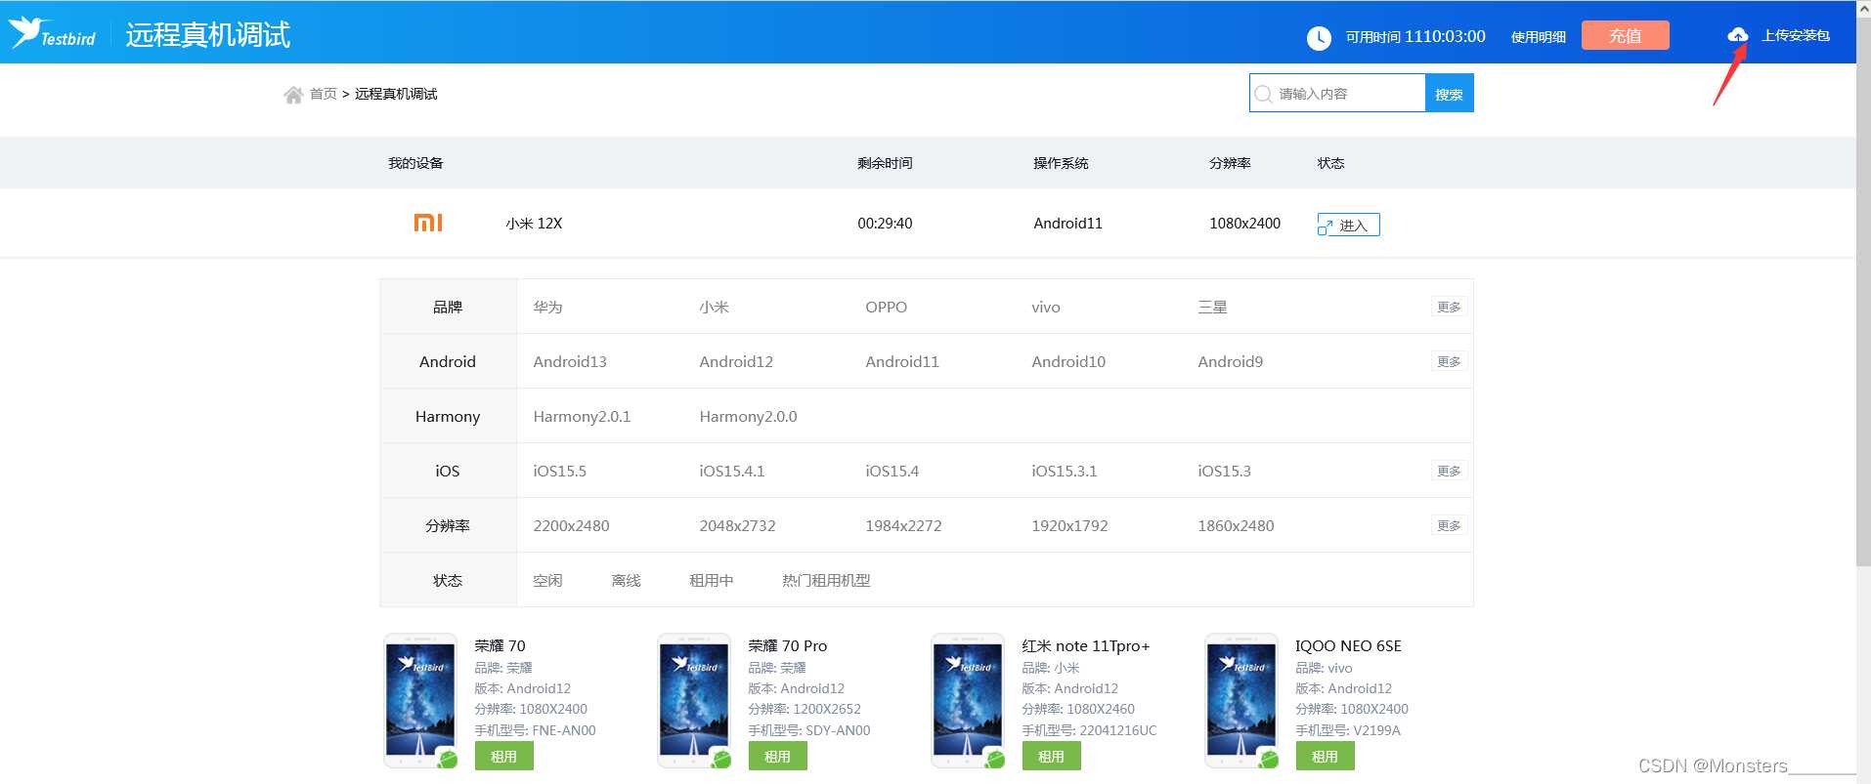This screenshot has width=1871, height=784.
Task: Select iOS15.3.1 filter
Action: [1064, 471]
